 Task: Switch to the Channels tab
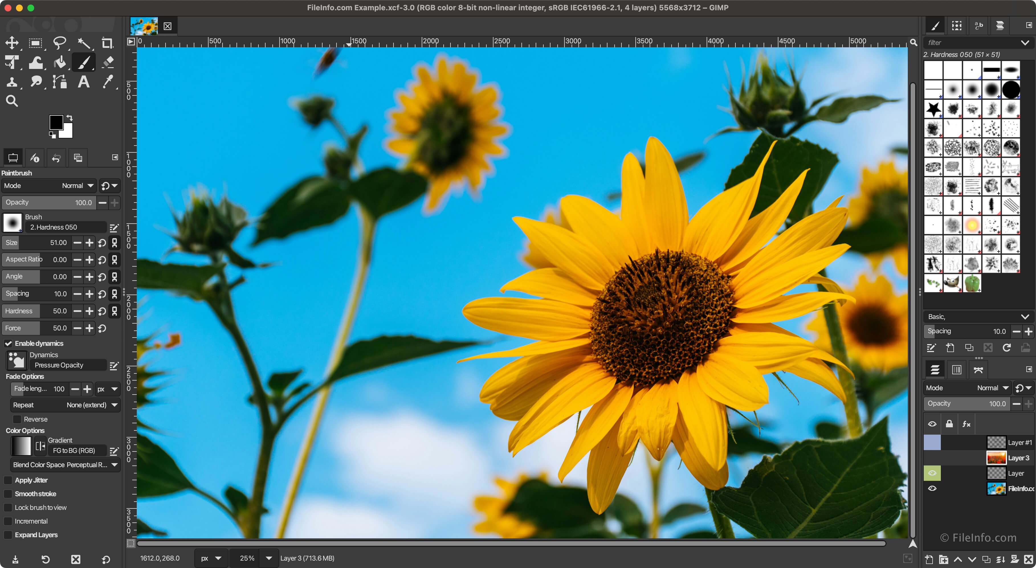coord(957,369)
